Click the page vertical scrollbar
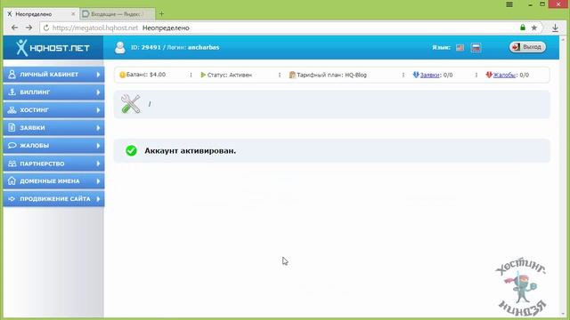The image size is (570, 320). (563, 177)
